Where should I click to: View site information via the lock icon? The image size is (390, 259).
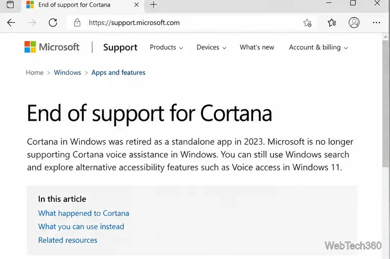77,22
